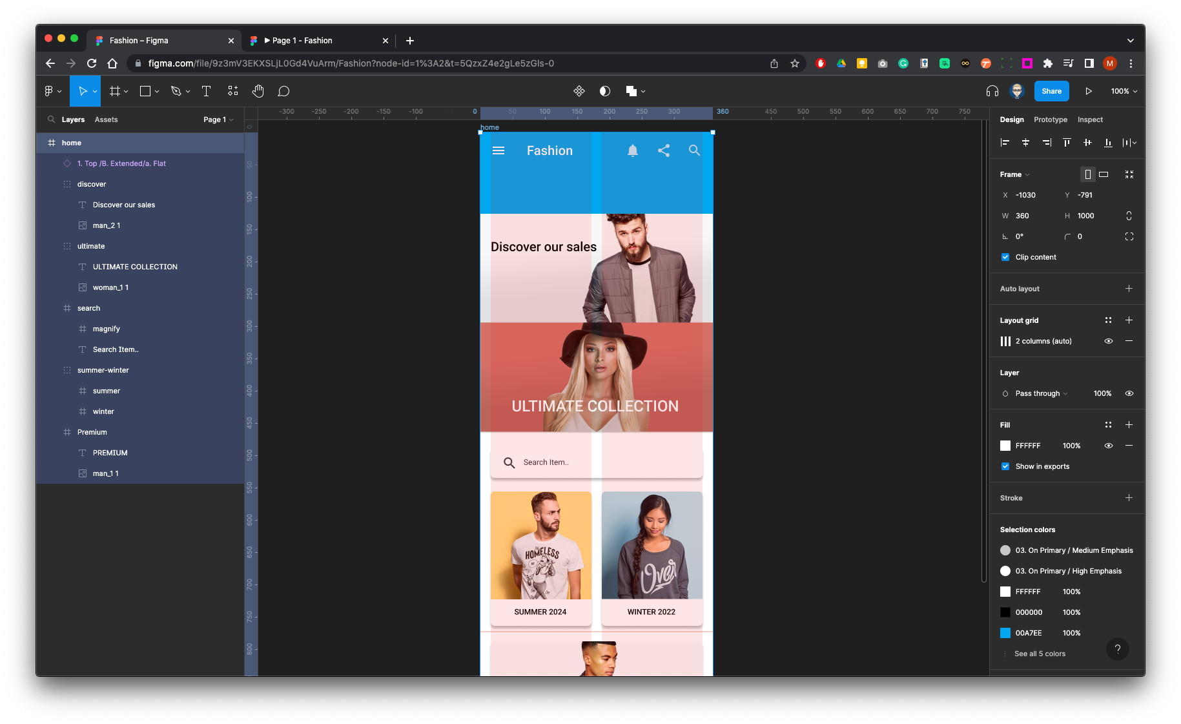
Task: Expand the Shape tools dropdown arrow
Action: 157,92
